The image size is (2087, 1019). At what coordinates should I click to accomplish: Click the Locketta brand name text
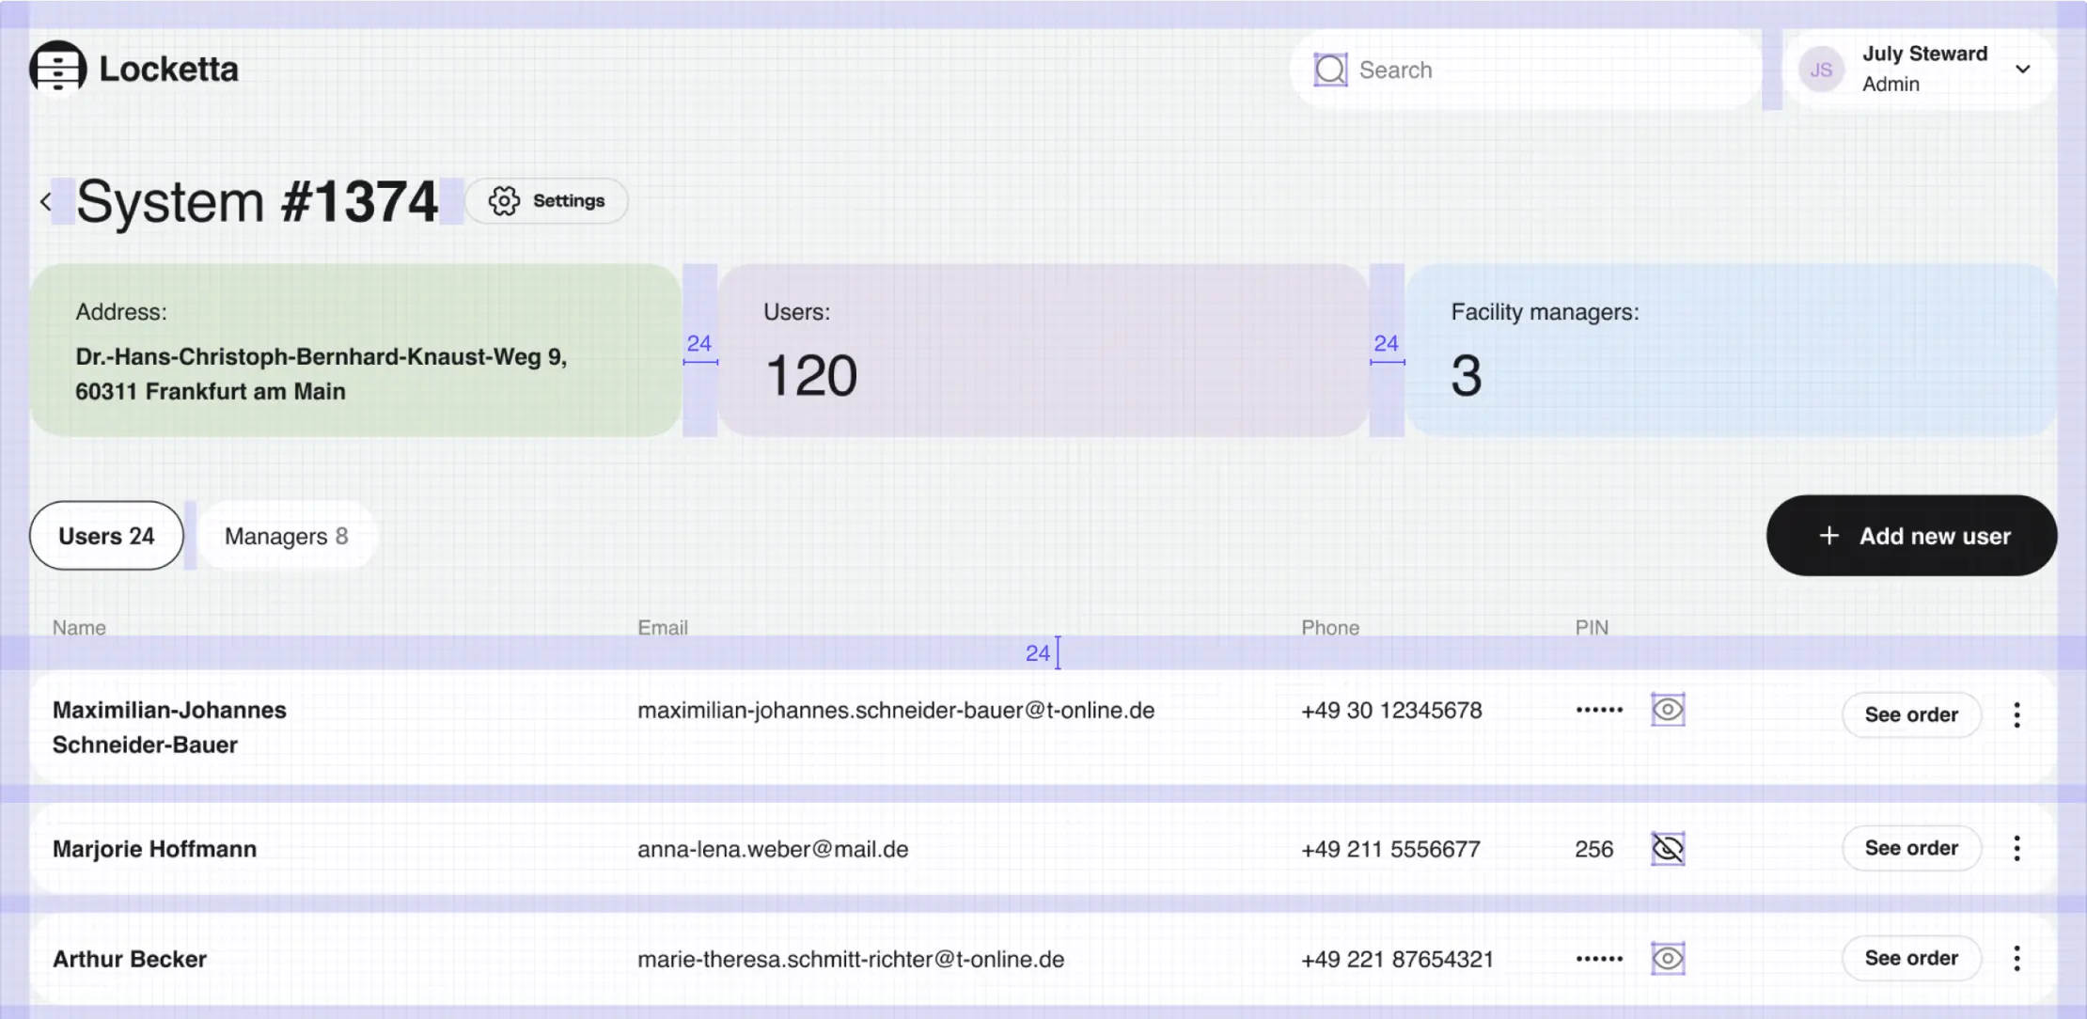coord(168,69)
